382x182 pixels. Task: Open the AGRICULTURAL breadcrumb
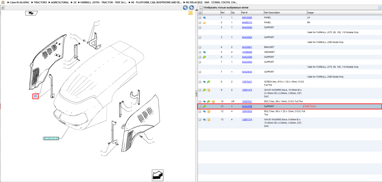click(x=60, y=2)
